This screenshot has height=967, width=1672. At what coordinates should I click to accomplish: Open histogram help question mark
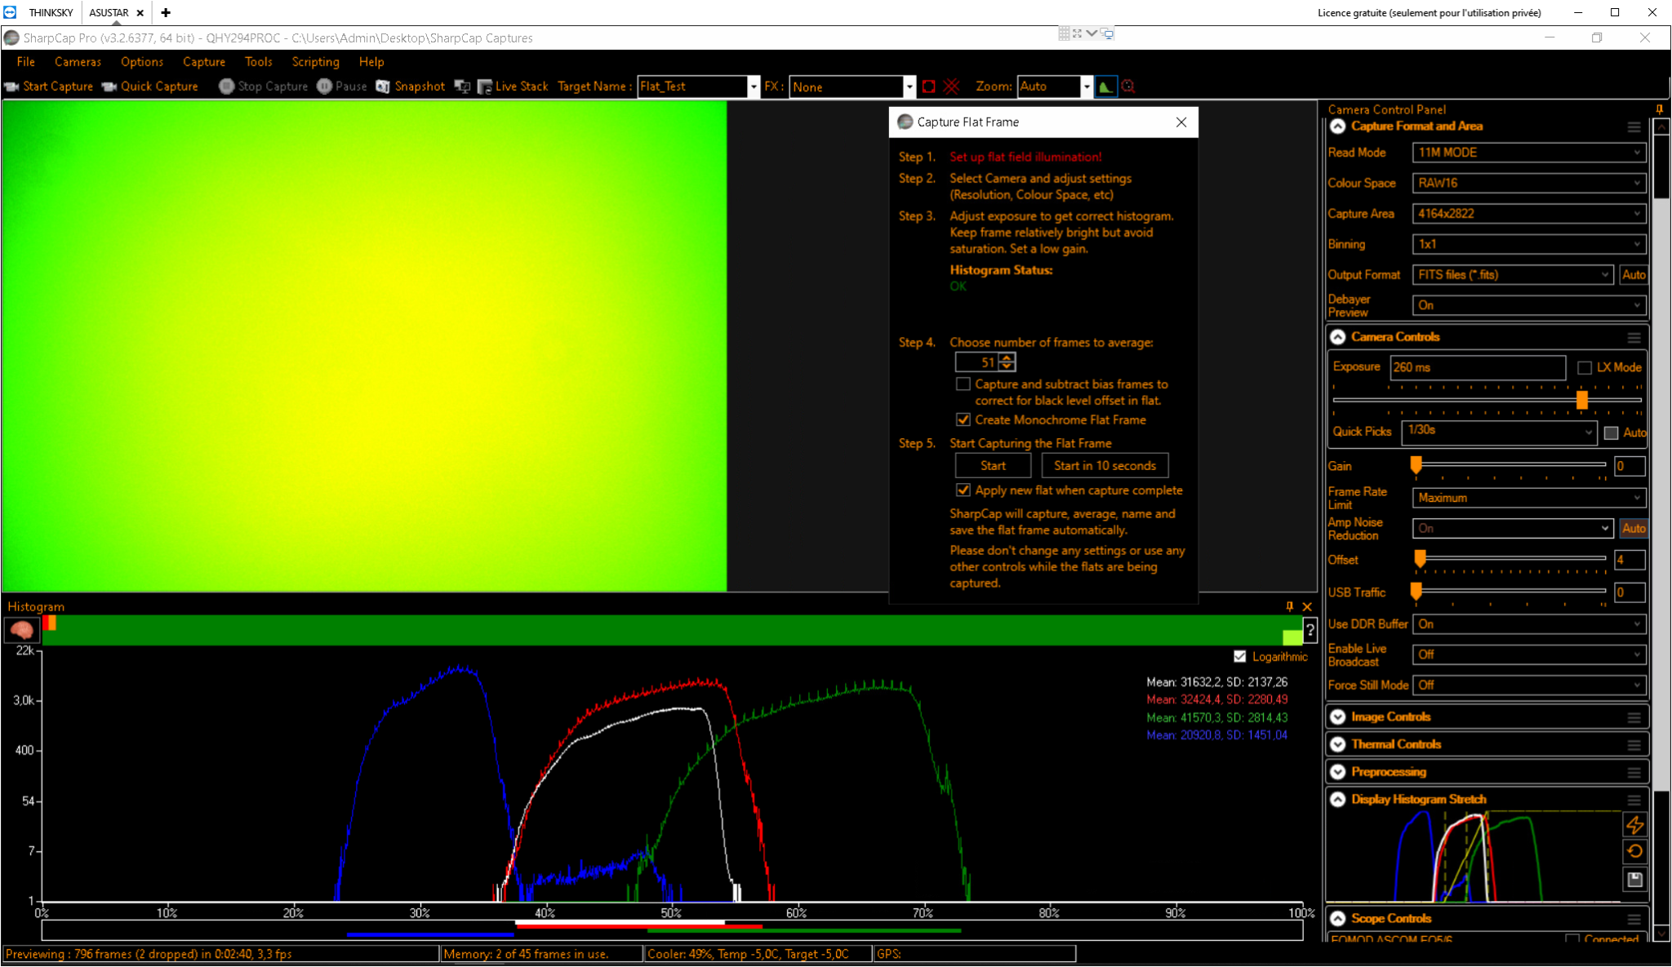point(1310,630)
